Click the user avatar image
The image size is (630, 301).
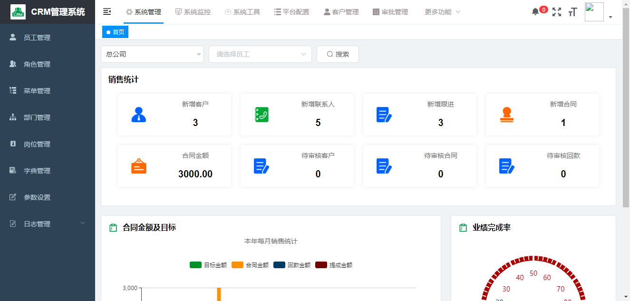[x=594, y=12]
